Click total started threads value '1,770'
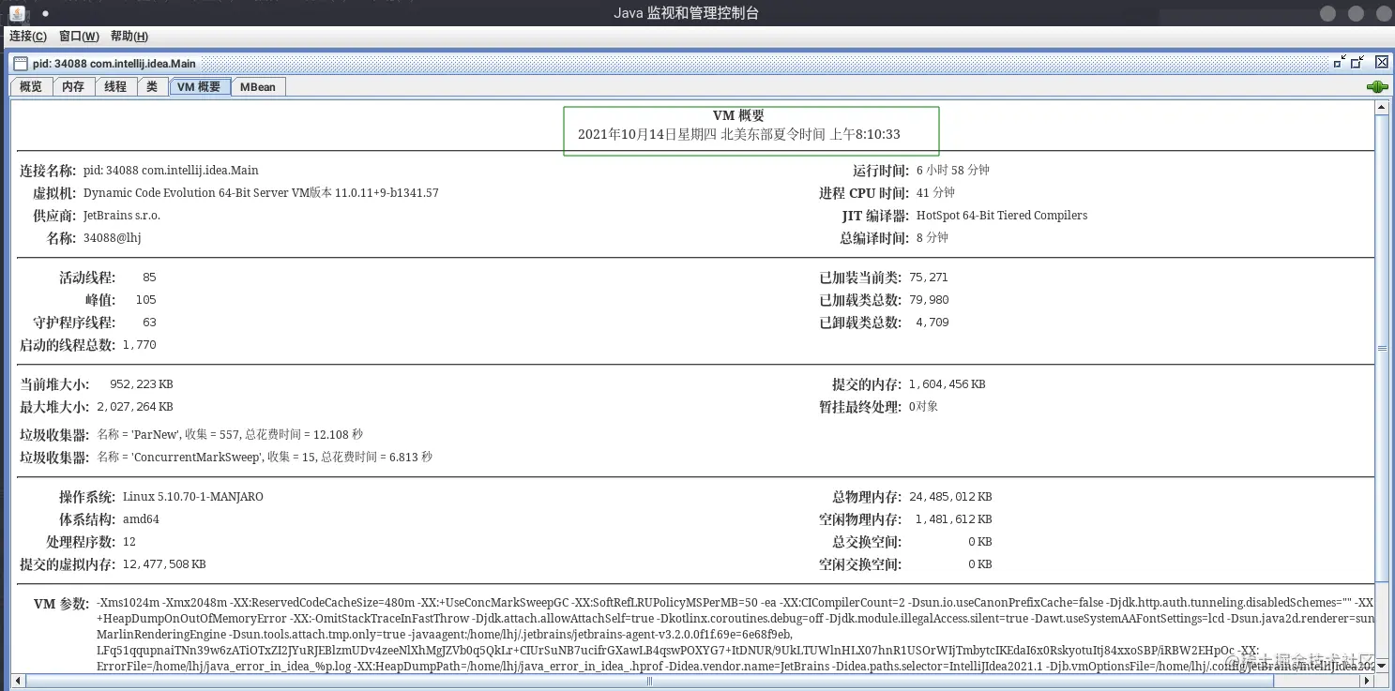Image resolution: width=1395 pixels, height=691 pixels. (x=140, y=345)
